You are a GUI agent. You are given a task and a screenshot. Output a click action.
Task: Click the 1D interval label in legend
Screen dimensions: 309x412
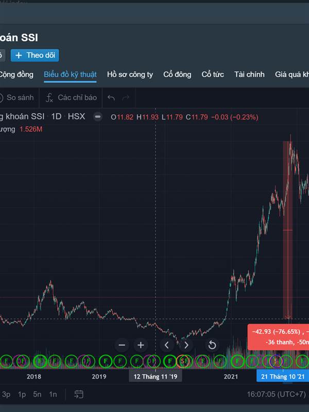point(56,116)
